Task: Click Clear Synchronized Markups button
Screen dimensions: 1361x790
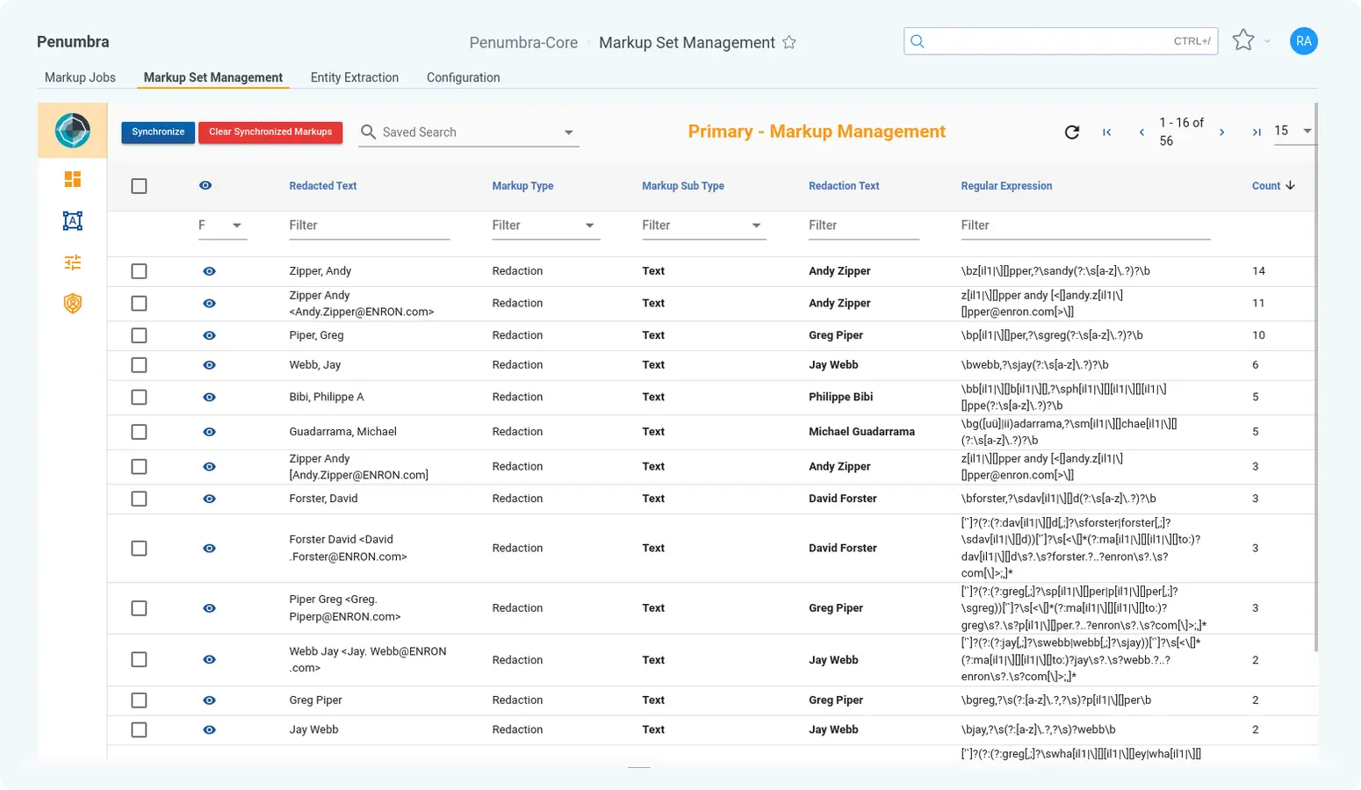Action: pos(270,132)
